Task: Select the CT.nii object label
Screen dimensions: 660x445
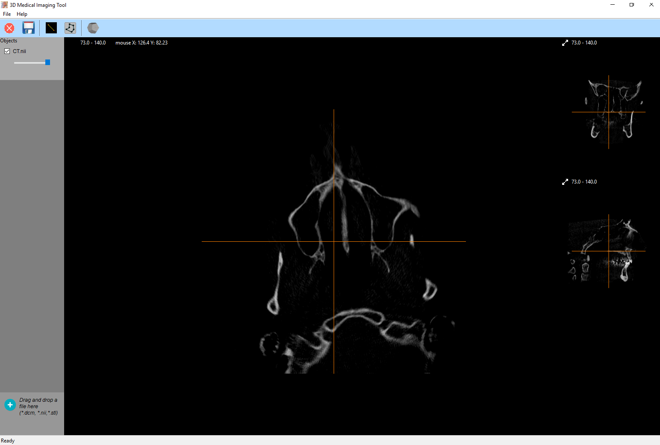Action: [19, 51]
